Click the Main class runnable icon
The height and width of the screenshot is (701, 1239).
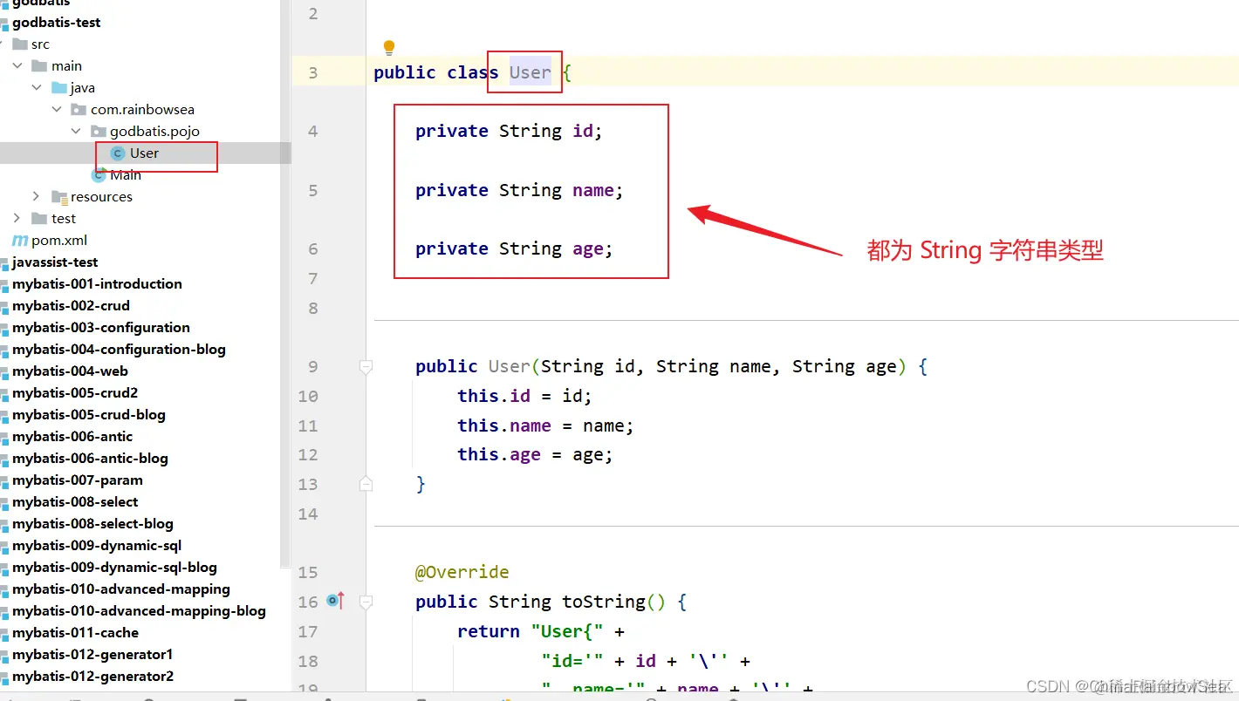point(99,174)
